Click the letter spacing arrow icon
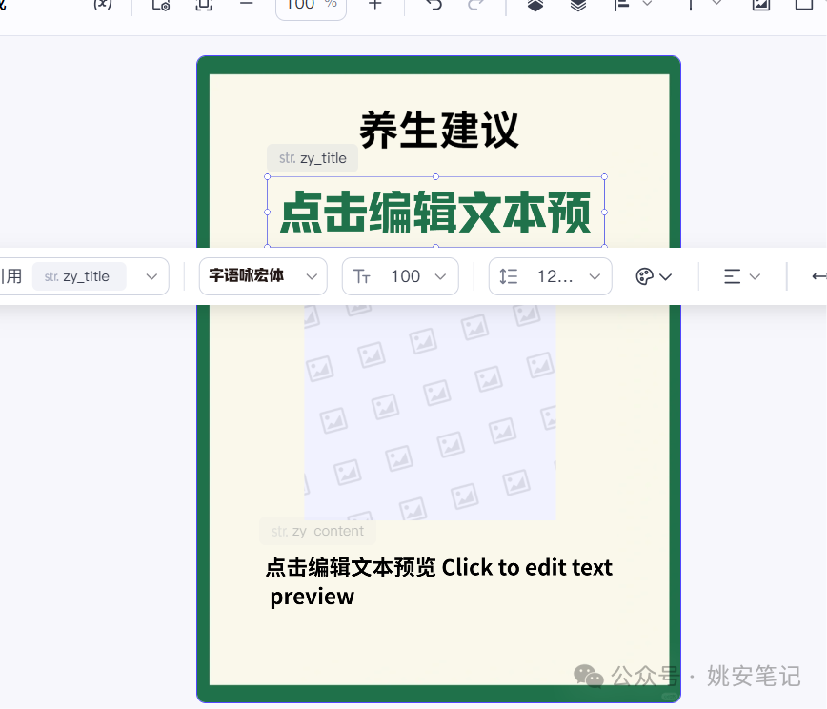The width and height of the screenshot is (827, 709). click(x=819, y=276)
